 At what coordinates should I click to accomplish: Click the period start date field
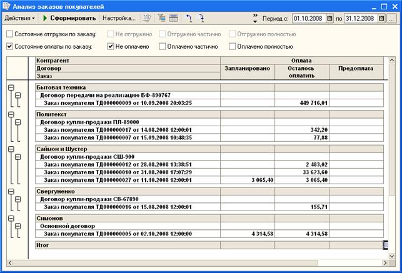[x=308, y=19]
